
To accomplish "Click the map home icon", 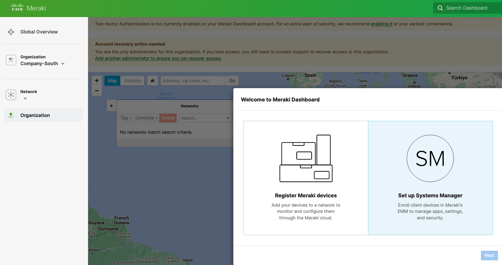I will (152, 81).
